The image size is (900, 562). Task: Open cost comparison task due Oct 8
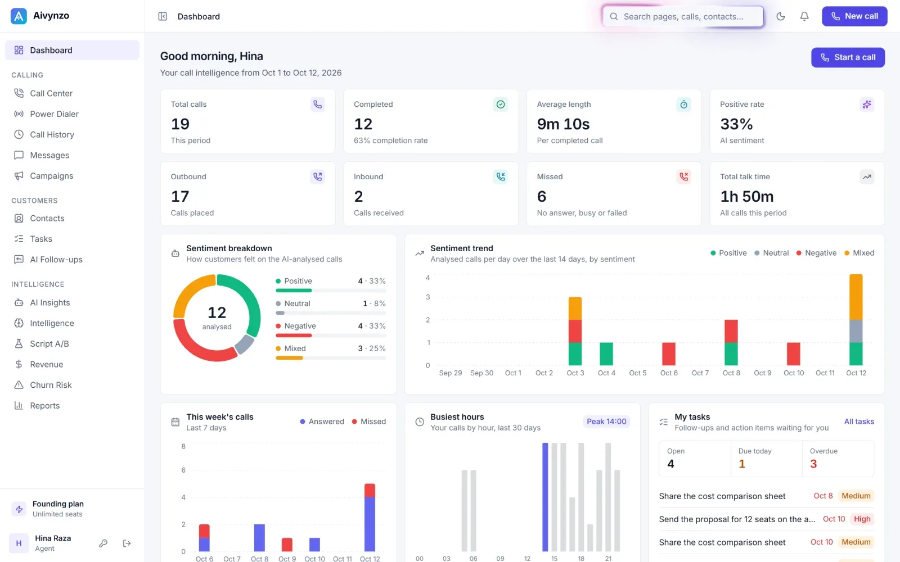point(766,496)
